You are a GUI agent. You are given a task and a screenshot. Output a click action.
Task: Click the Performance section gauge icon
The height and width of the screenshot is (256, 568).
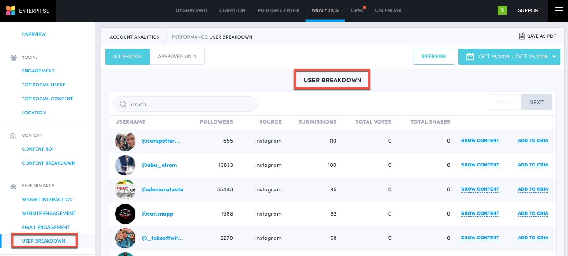point(14,186)
